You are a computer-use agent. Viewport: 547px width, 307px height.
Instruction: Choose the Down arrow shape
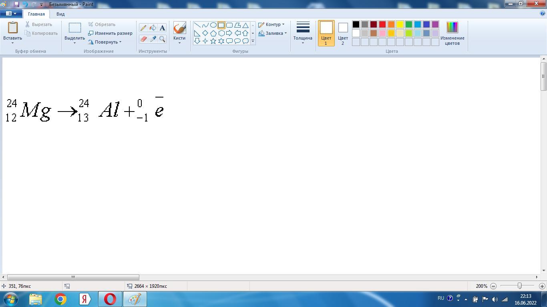click(197, 41)
